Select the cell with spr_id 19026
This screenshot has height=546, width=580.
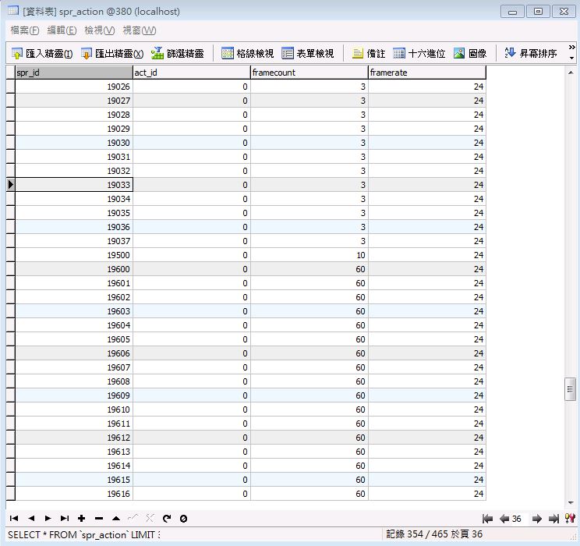[74, 87]
